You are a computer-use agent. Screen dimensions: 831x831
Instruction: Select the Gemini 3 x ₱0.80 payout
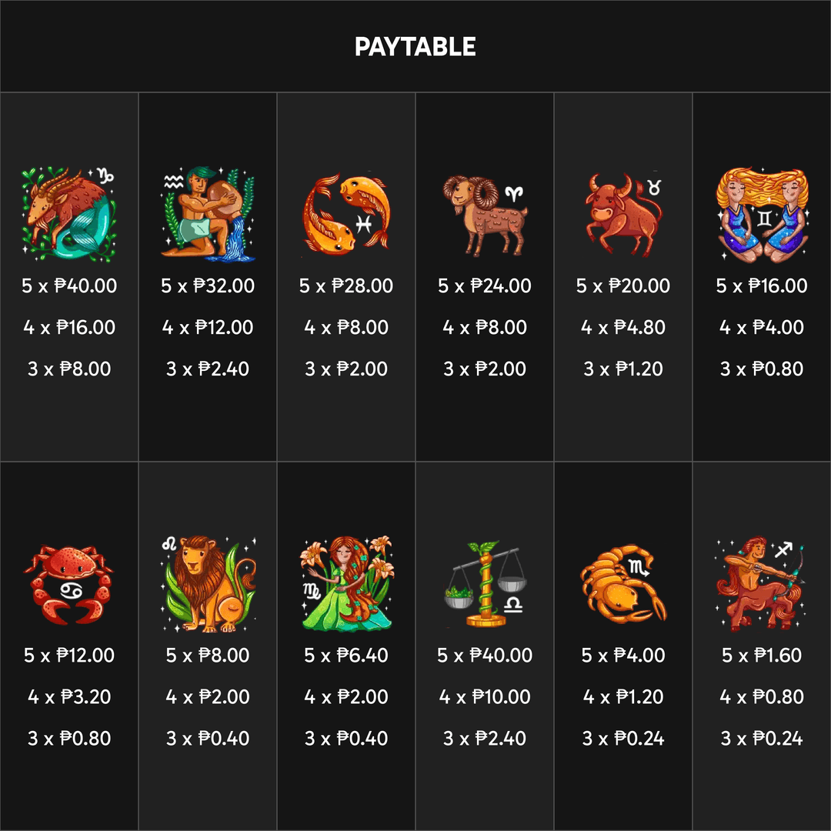coord(762,369)
